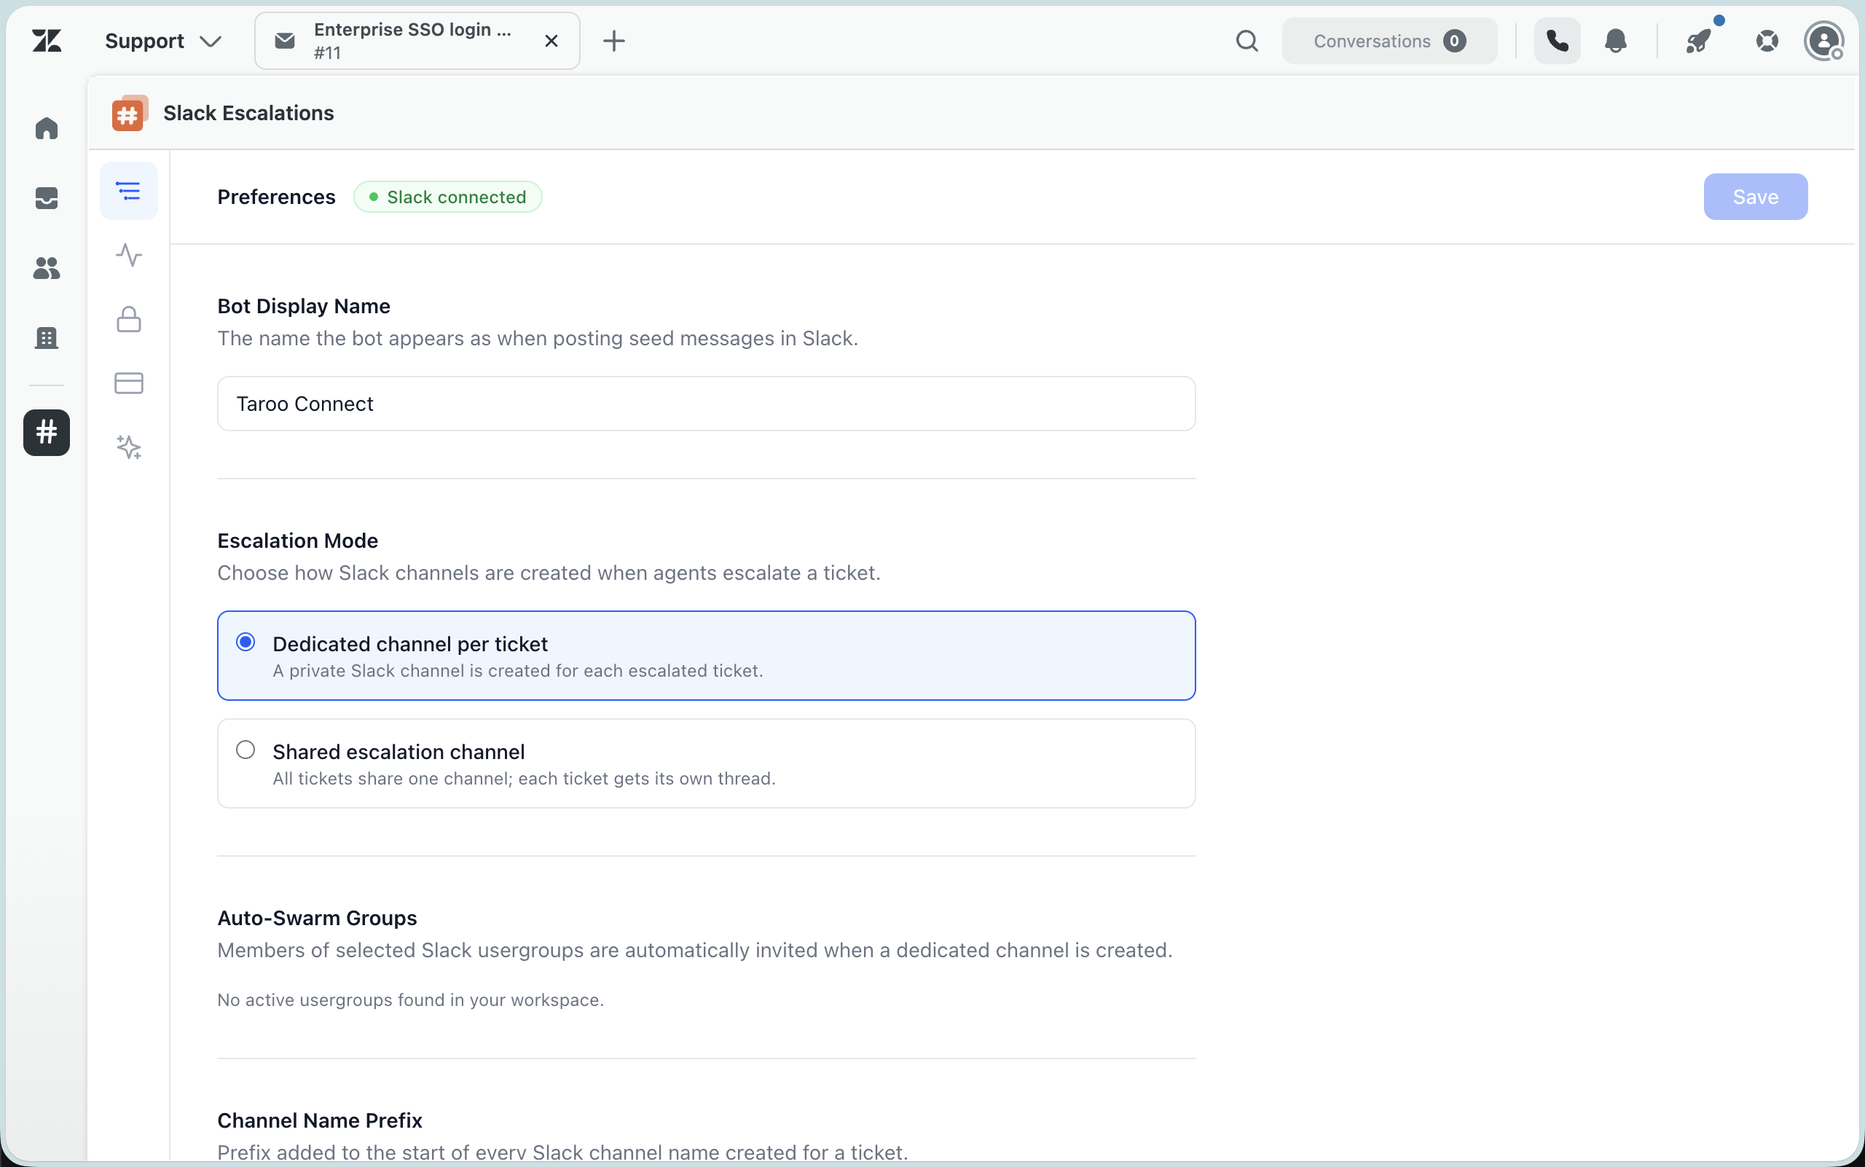Open notifications bell icon
1865x1167 pixels.
tap(1616, 41)
